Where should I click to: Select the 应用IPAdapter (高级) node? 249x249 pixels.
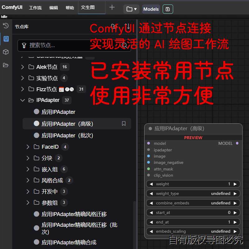point(77,124)
